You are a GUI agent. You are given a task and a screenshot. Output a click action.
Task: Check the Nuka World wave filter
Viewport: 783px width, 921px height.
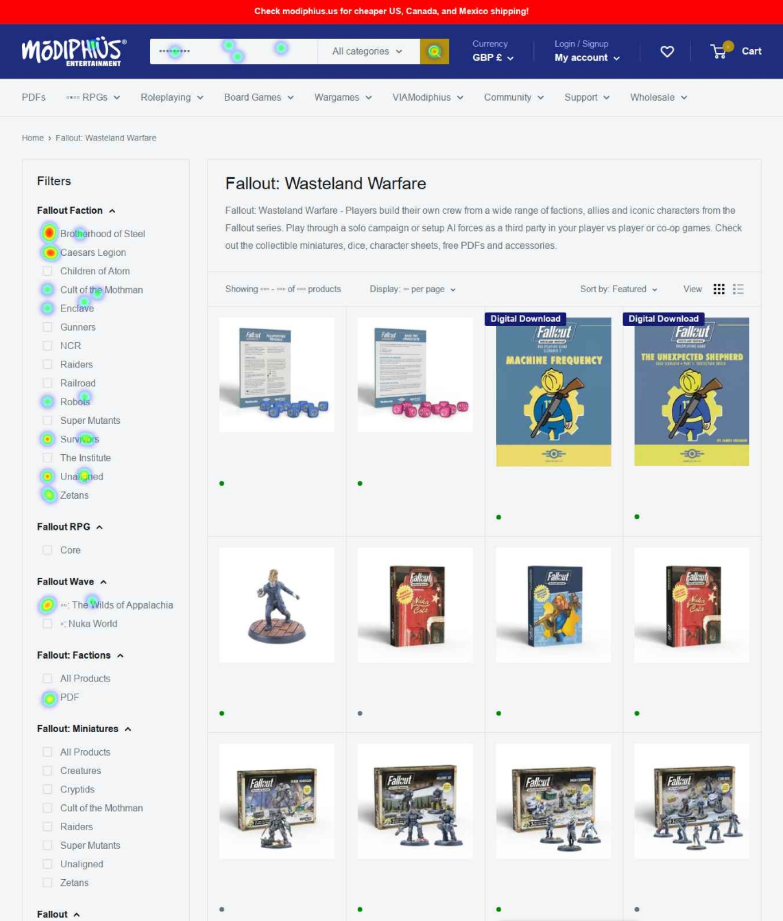click(x=47, y=624)
